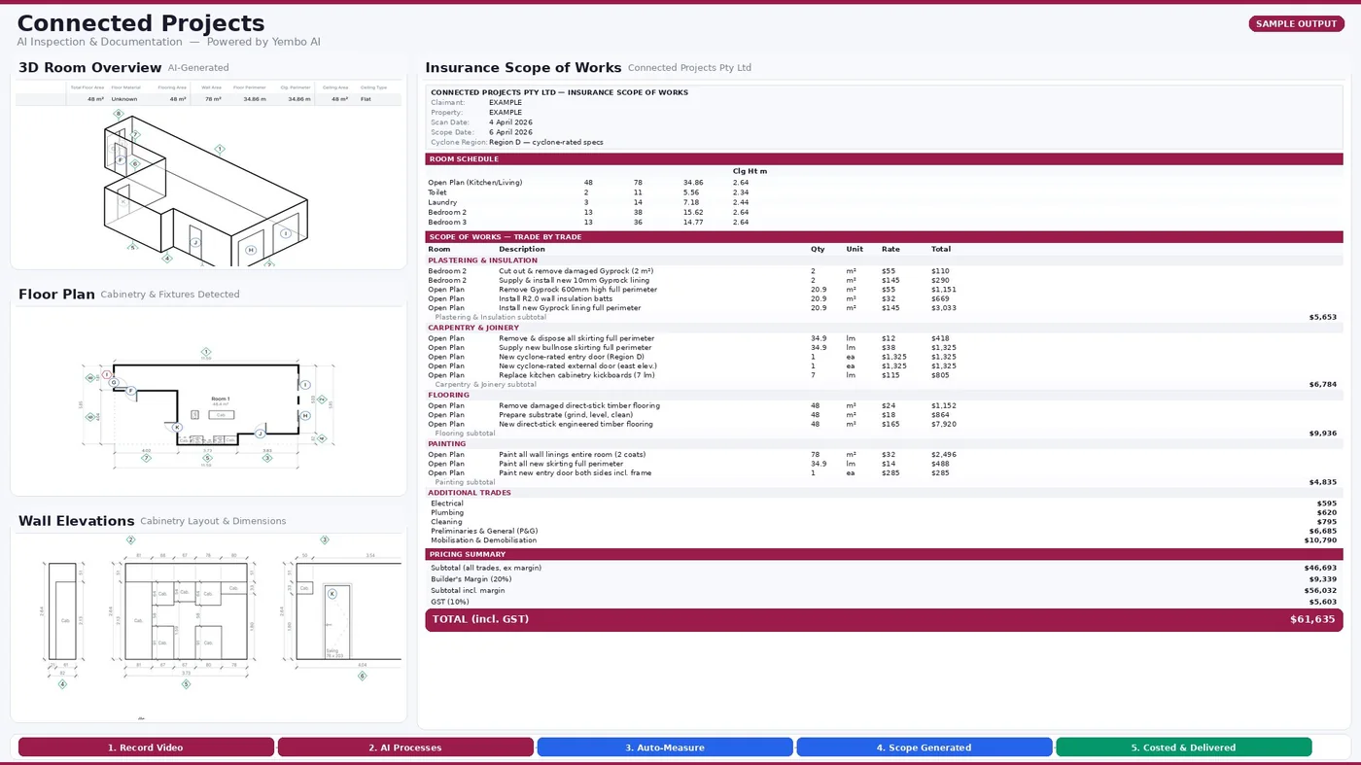The height and width of the screenshot is (765, 1361).
Task: Click door G circle marker in Floor Plan
Action: click(x=114, y=383)
